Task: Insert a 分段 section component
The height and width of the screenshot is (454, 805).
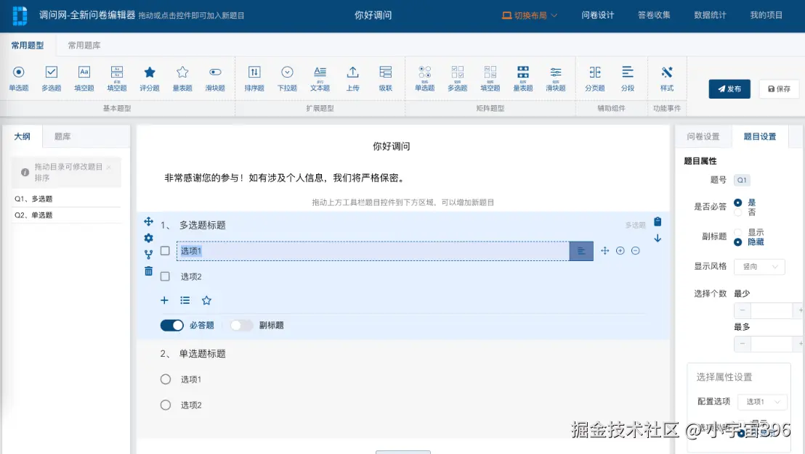Action: pos(628,78)
